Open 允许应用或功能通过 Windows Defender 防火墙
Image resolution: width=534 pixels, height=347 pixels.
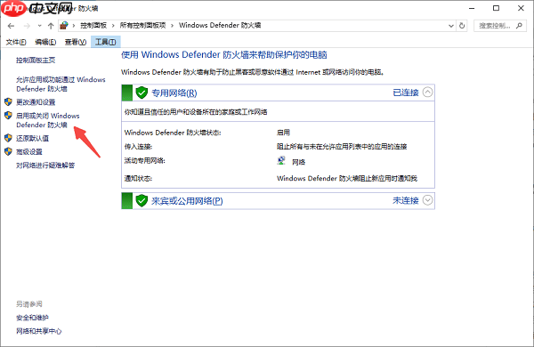pyautogui.click(x=61, y=85)
